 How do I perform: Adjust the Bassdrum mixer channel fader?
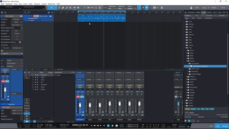(80, 105)
